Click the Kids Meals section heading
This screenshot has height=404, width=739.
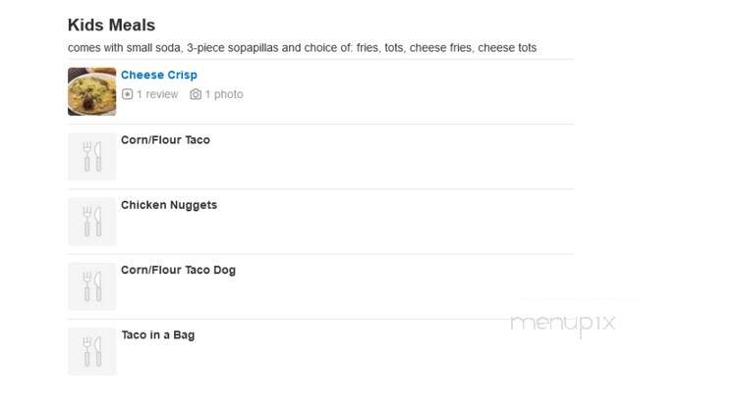[x=111, y=25]
